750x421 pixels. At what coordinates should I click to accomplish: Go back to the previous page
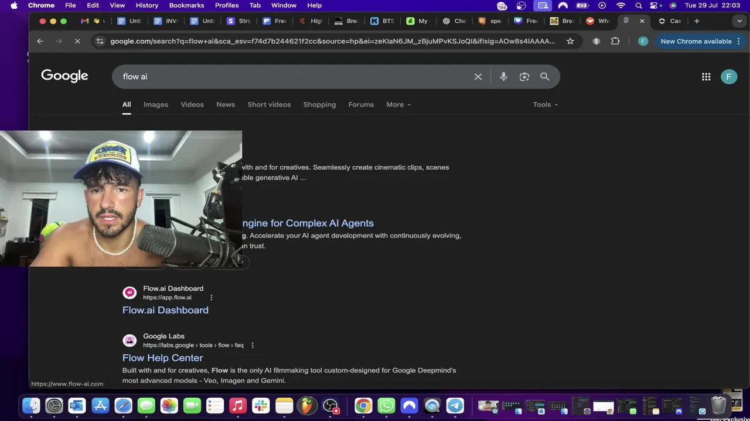40,41
